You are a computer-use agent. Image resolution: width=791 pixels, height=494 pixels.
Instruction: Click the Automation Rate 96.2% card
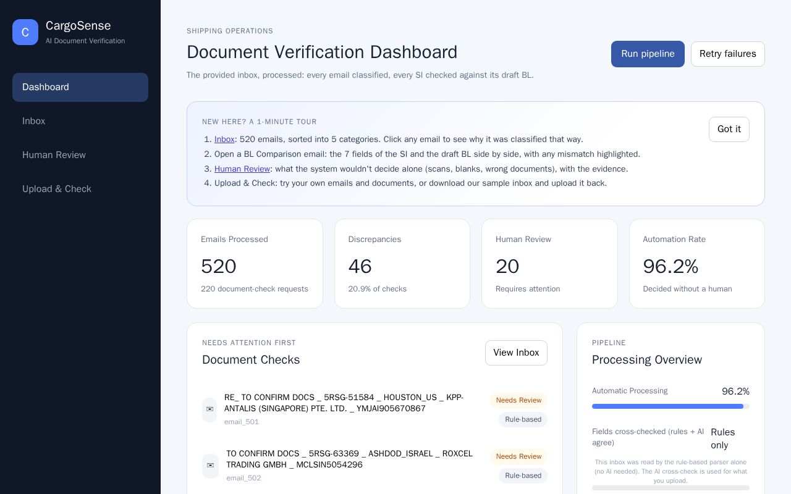point(697,264)
